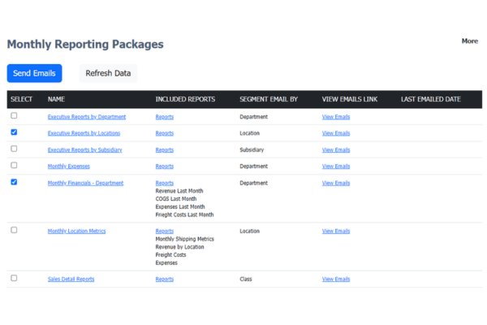Open the Executive Reports by Department link
The width and height of the screenshot is (487, 325).
[x=86, y=117]
